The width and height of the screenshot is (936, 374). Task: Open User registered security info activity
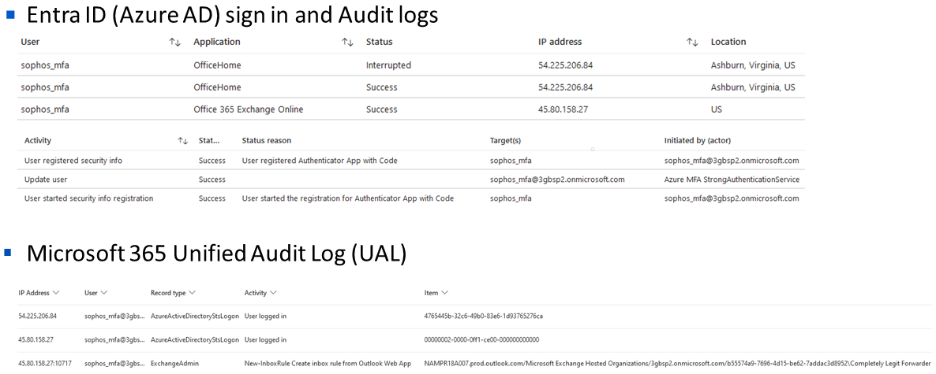click(75, 160)
